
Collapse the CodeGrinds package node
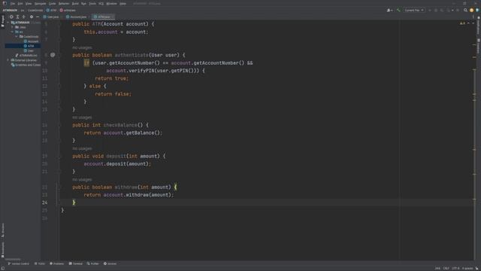[17, 37]
